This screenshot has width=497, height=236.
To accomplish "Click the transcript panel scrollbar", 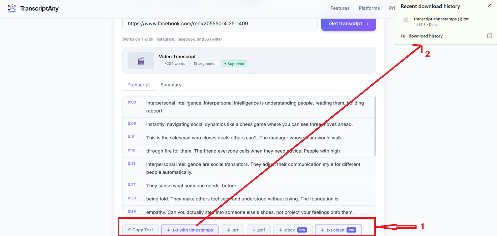I will coord(375,127).
